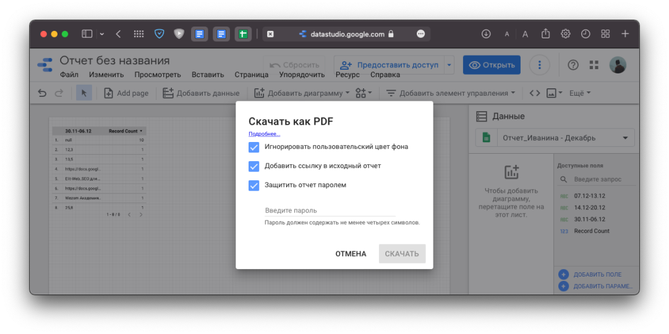Uncheck Защитить отчет паролем
This screenshot has width=669, height=334.
pyautogui.click(x=254, y=185)
